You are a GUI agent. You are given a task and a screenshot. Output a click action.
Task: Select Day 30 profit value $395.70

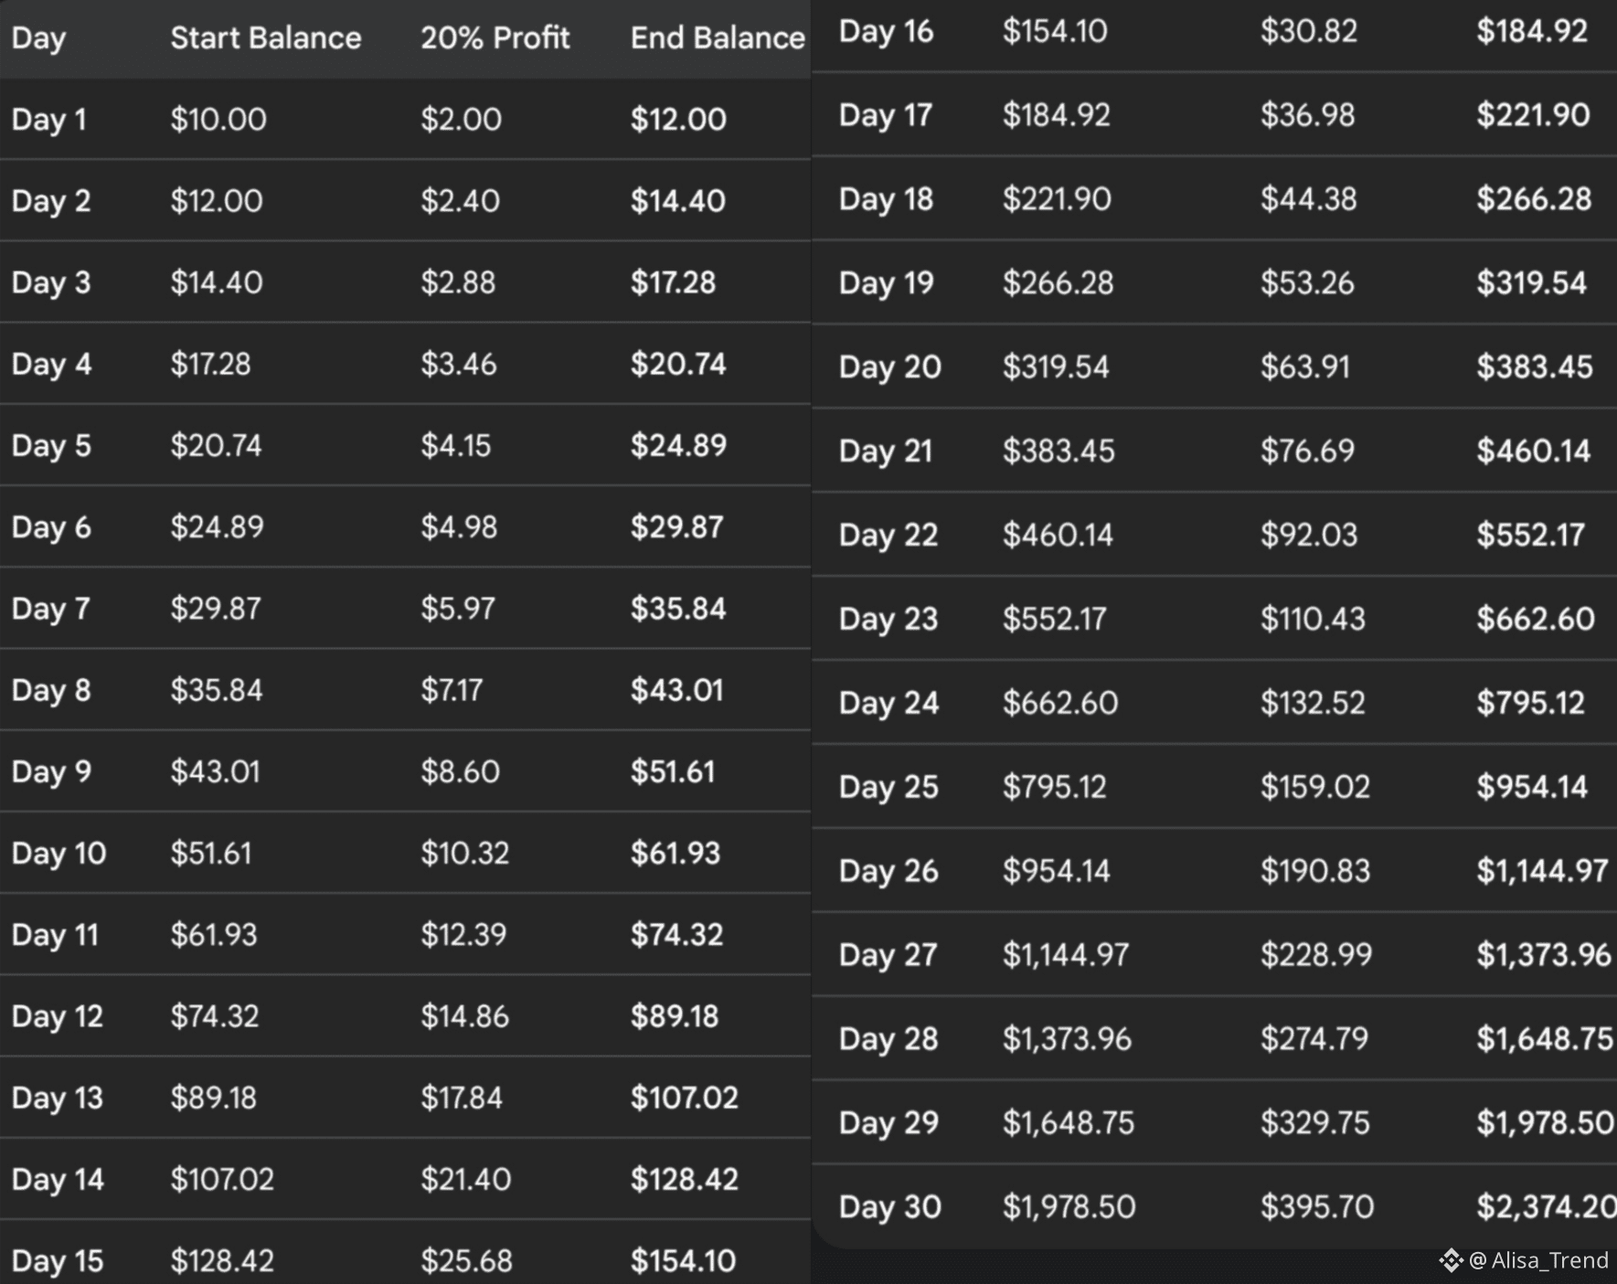[1316, 1207]
